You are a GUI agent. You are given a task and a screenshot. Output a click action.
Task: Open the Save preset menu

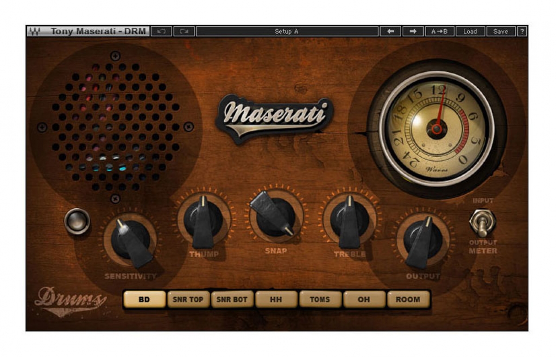(500, 32)
